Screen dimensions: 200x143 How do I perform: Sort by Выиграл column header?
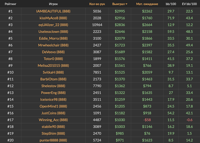click(118, 4)
